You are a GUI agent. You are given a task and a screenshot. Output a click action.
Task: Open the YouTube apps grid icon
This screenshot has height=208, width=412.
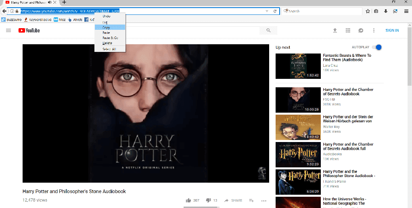tap(348, 31)
